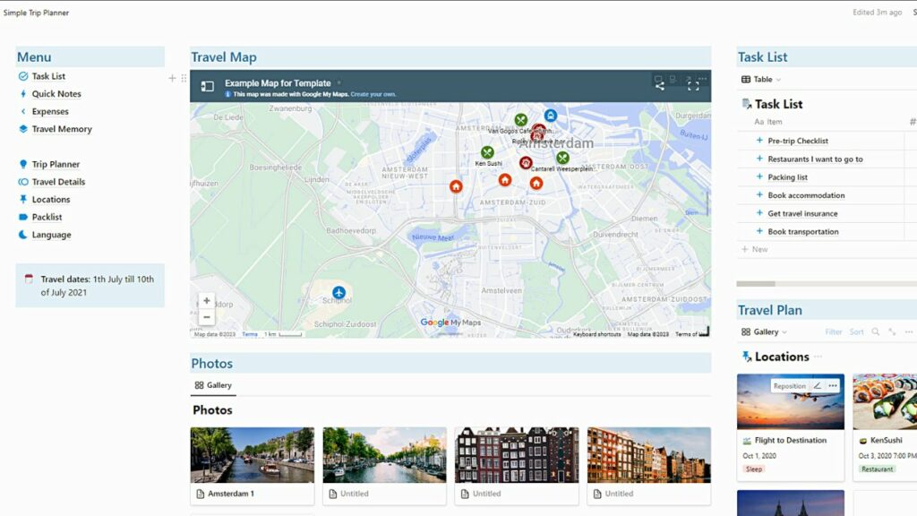Viewport: 917px width, 516px height.
Task: Open Travel Details in Menu
Action: click(x=58, y=182)
